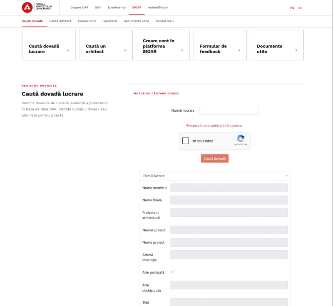
Task: Click the Caută dovadă search button
Action: (x=215, y=159)
